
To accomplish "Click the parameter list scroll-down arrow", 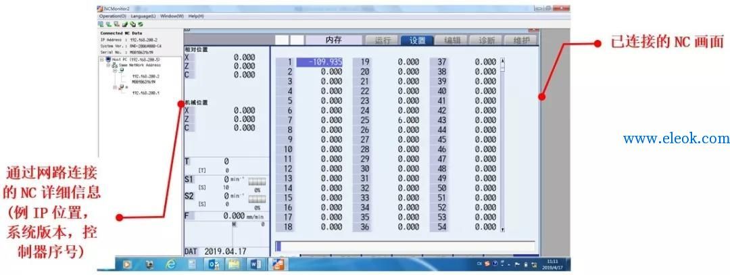I will pyautogui.click(x=502, y=230).
